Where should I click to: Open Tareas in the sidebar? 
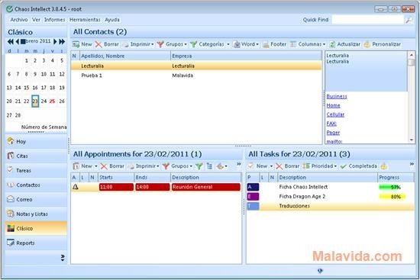(x=36, y=170)
